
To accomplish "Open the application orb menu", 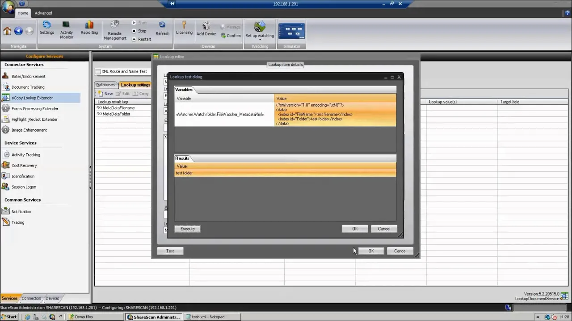I will [x=8, y=8].
